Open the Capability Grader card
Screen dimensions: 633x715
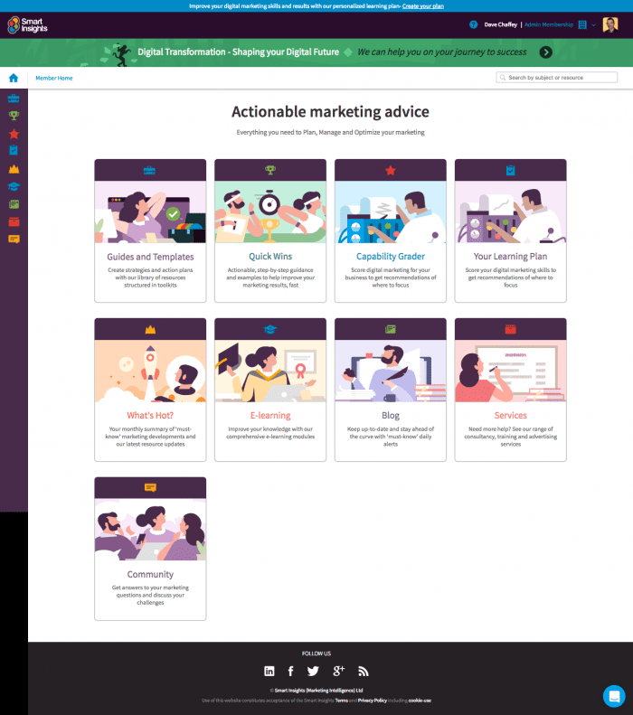pyautogui.click(x=391, y=230)
